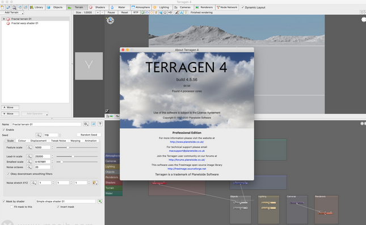Click the white round icon at preview top-right

(364, 20)
